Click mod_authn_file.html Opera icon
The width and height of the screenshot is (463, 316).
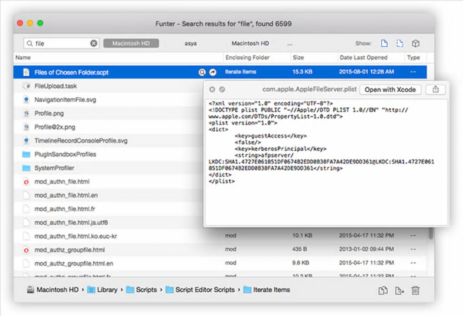point(26,182)
